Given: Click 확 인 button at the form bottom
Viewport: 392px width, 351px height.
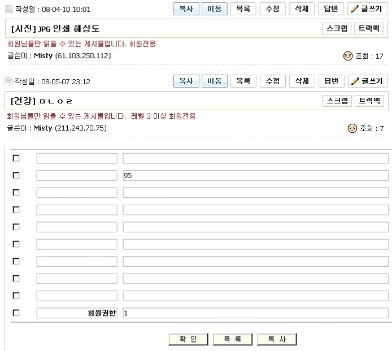Looking at the screenshot, I should 188,339.
